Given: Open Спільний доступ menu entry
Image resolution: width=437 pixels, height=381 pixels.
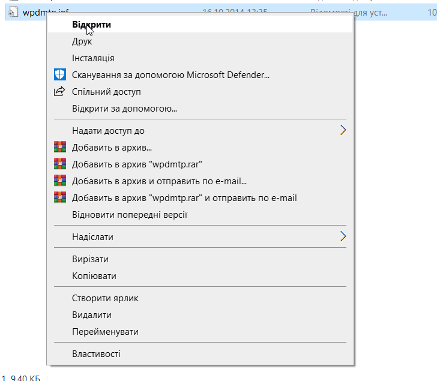Looking at the screenshot, I should point(200,91).
